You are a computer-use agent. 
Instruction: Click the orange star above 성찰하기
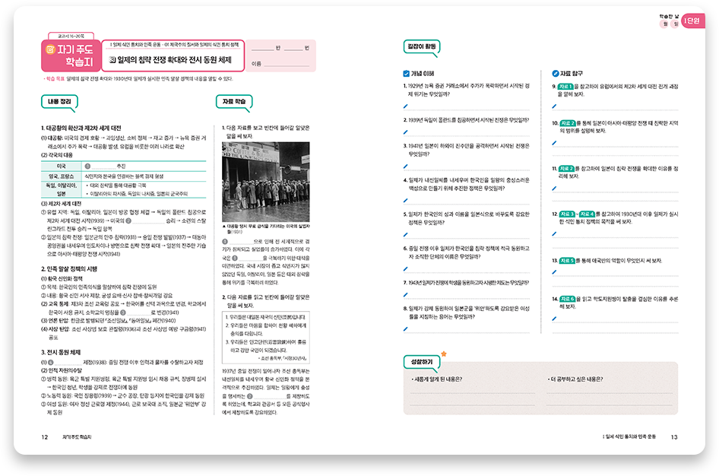443,354
